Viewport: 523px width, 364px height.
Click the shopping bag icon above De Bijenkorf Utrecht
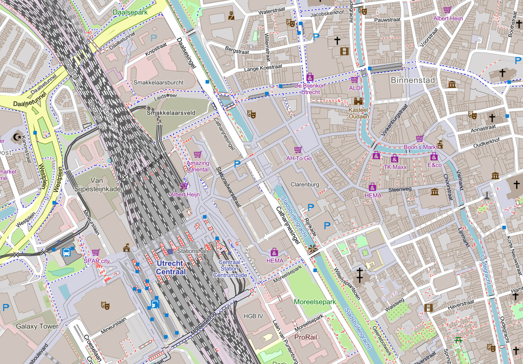pyautogui.click(x=310, y=77)
